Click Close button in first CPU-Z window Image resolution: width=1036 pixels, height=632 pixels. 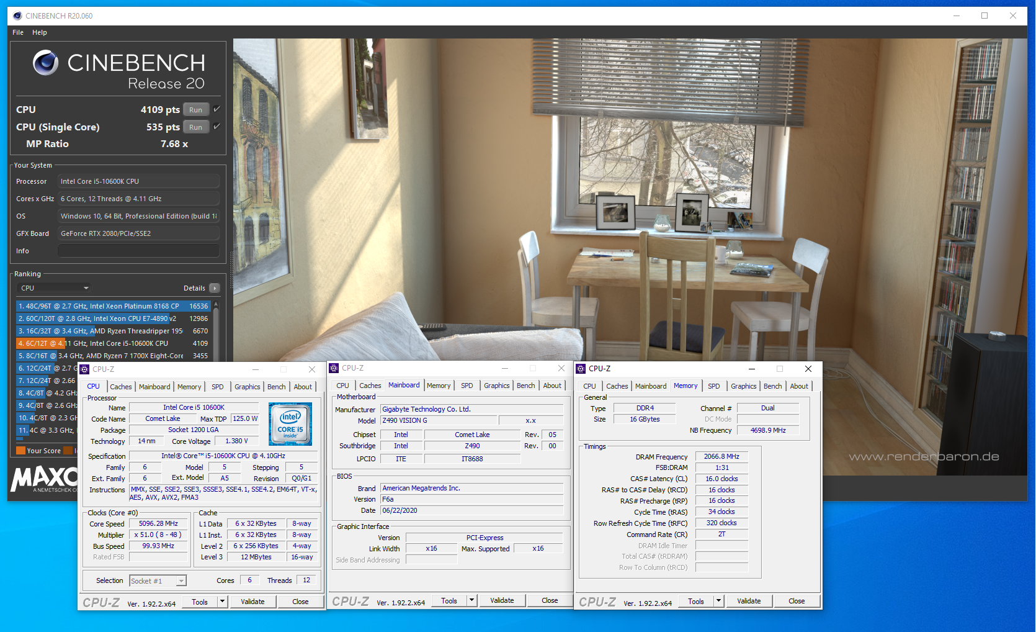300,602
